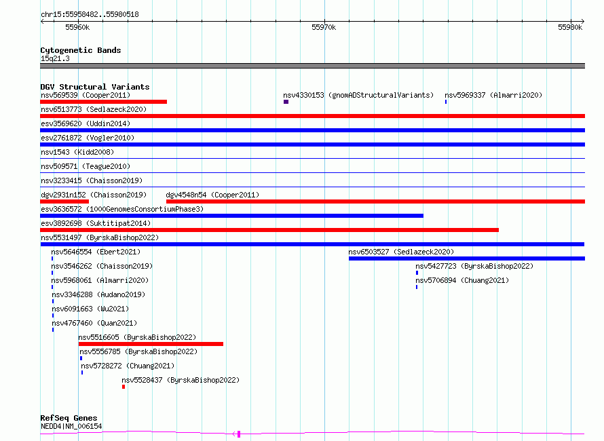Click nsv5706894 (Chuang2021) label
Image resolution: width=604 pixels, height=441 pixels.
(x=462, y=280)
